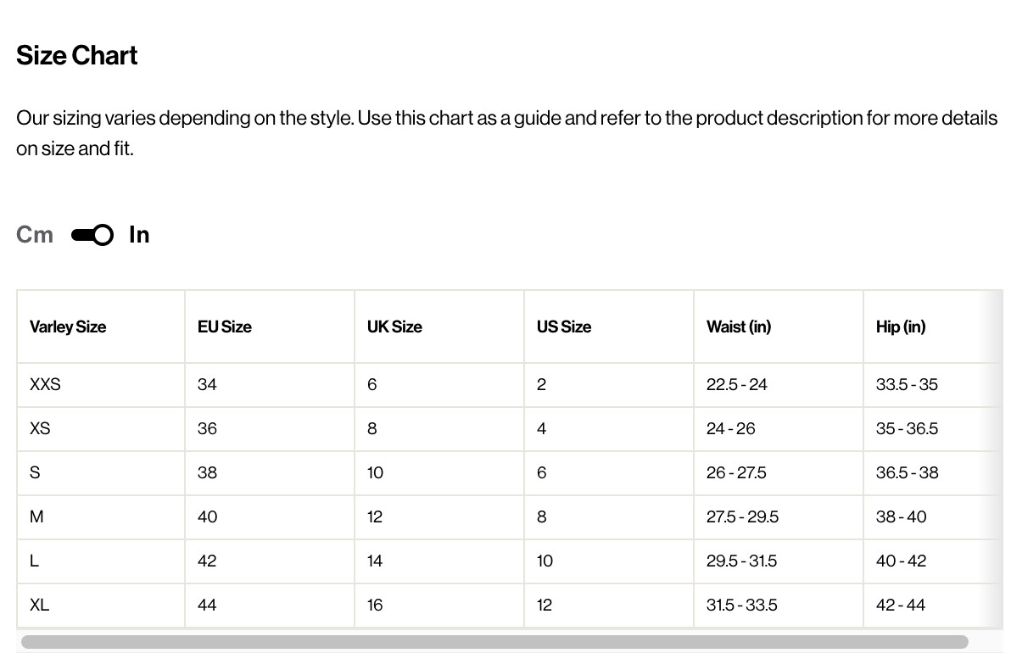Select the S size row label

[35, 472]
